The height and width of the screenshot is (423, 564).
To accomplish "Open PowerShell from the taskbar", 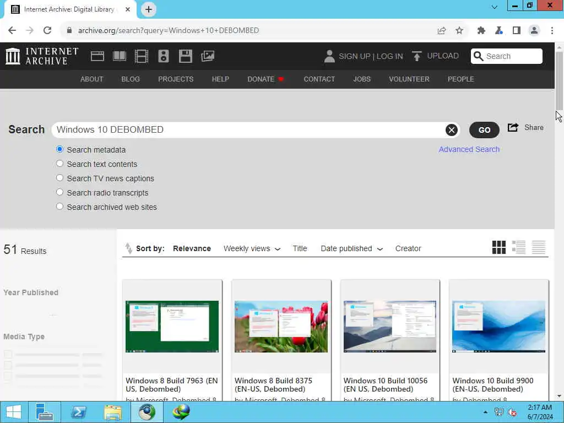I will pos(78,412).
